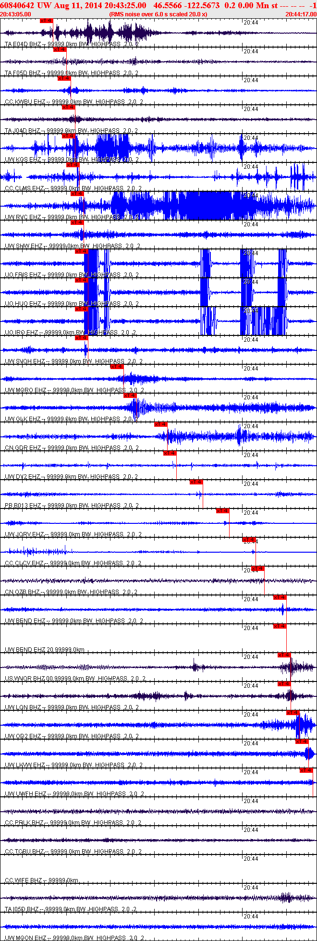Select the 'CC CLMS EHZ' station label
This screenshot has width=317, height=941.
coord(25,188)
